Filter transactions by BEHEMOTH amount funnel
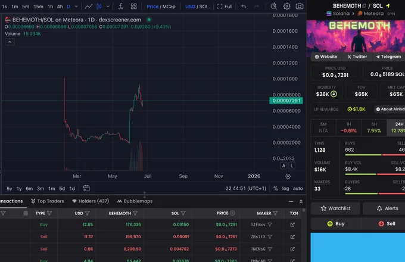 (135, 213)
